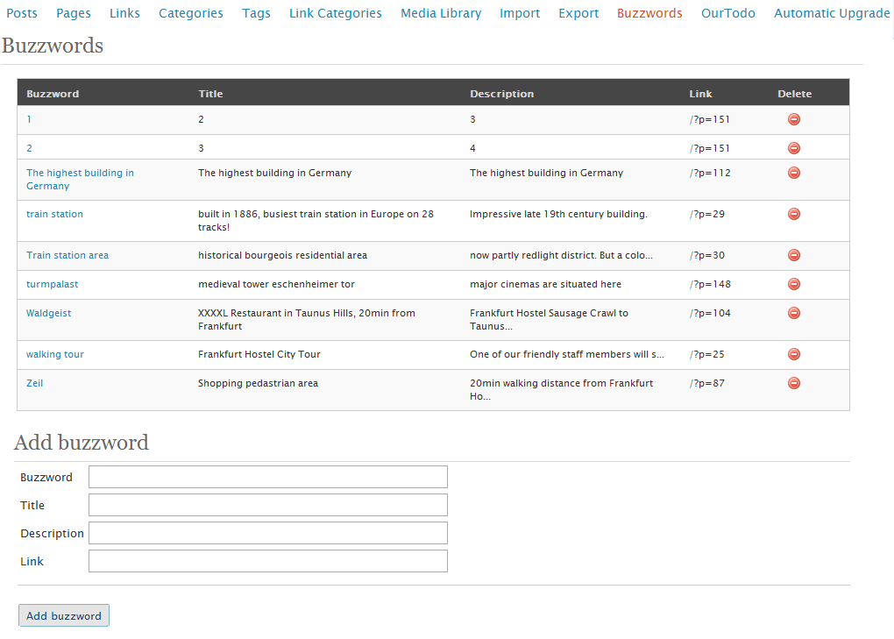
Task: Open the Export page
Action: 578,13
